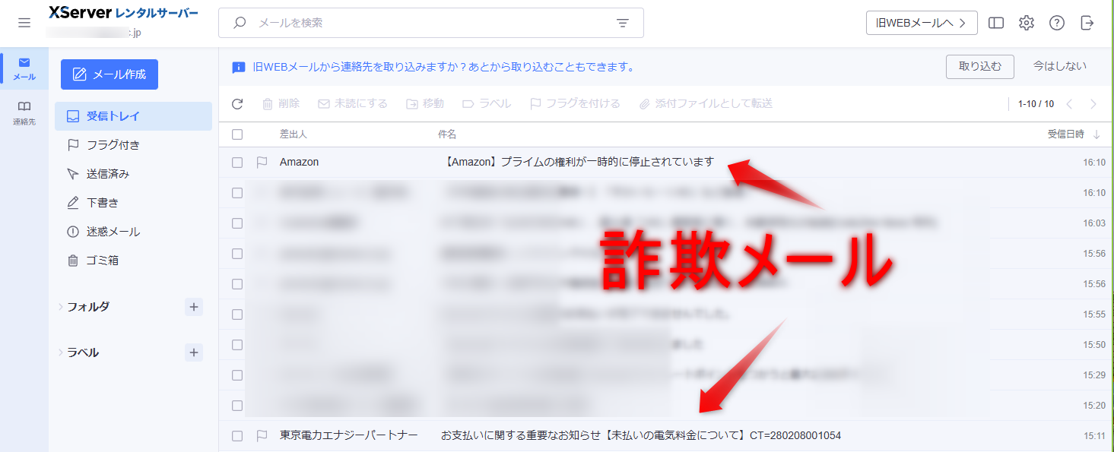Click the search filter options icon
The width and height of the screenshot is (1114, 452).
(622, 23)
